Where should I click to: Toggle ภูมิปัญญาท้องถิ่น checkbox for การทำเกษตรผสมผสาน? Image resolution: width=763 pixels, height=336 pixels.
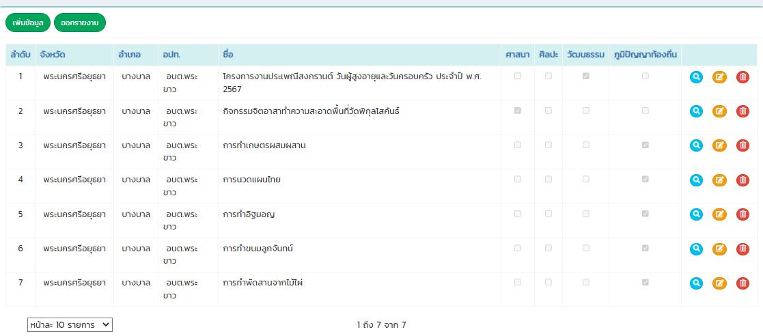pyautogui.click(x=645, y=145)
